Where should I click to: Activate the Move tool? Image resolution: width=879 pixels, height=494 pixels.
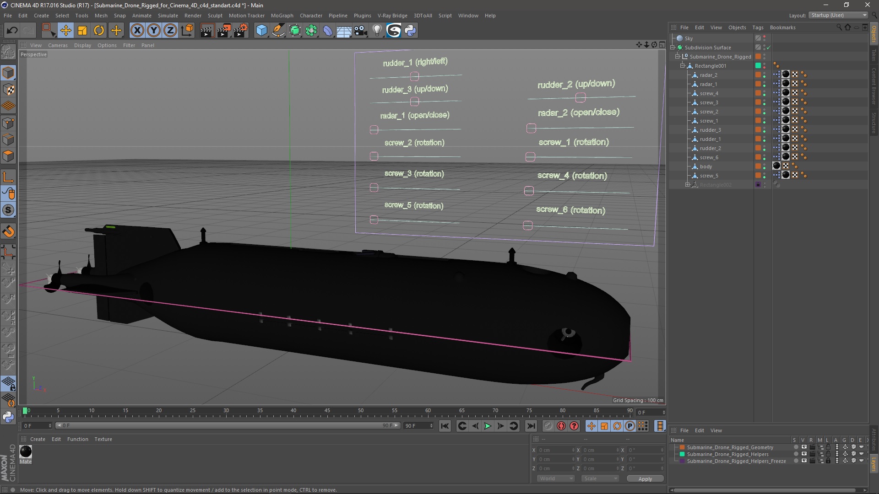(x=66, y=31)
